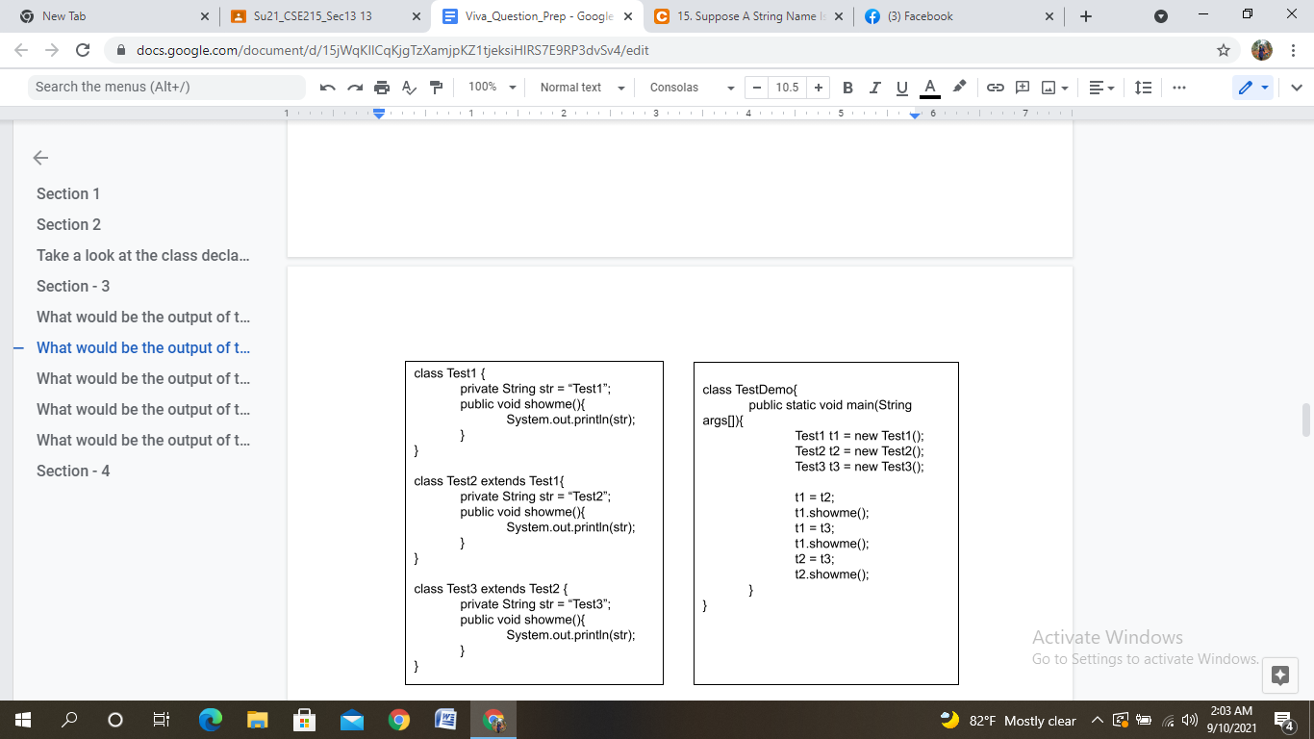Image resolution: width=1314 pixels, height=739 pixels.
Task: Open the Section 1 outline link
Action: pos(67,193)
